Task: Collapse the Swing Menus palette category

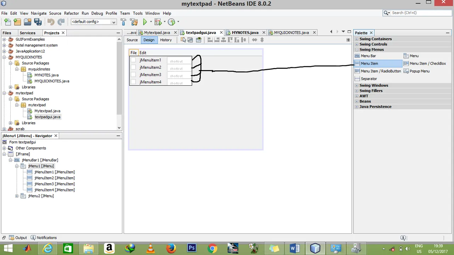Action: click(x=357, y=50)
